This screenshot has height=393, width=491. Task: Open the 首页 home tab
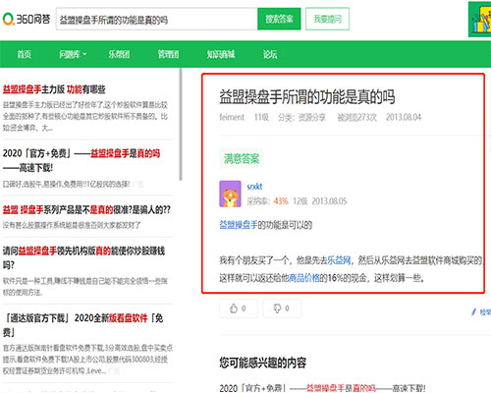pyautogui.click(x=25, y=54)
